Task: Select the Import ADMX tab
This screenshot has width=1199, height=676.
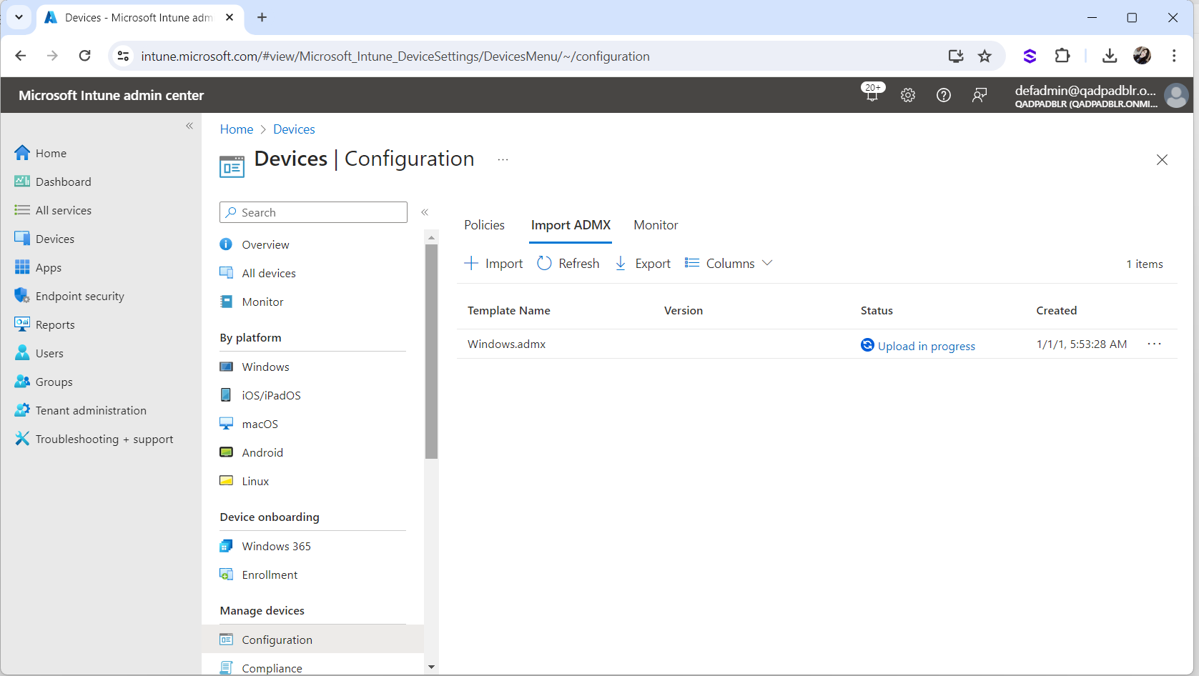Action: click(571, 225)
